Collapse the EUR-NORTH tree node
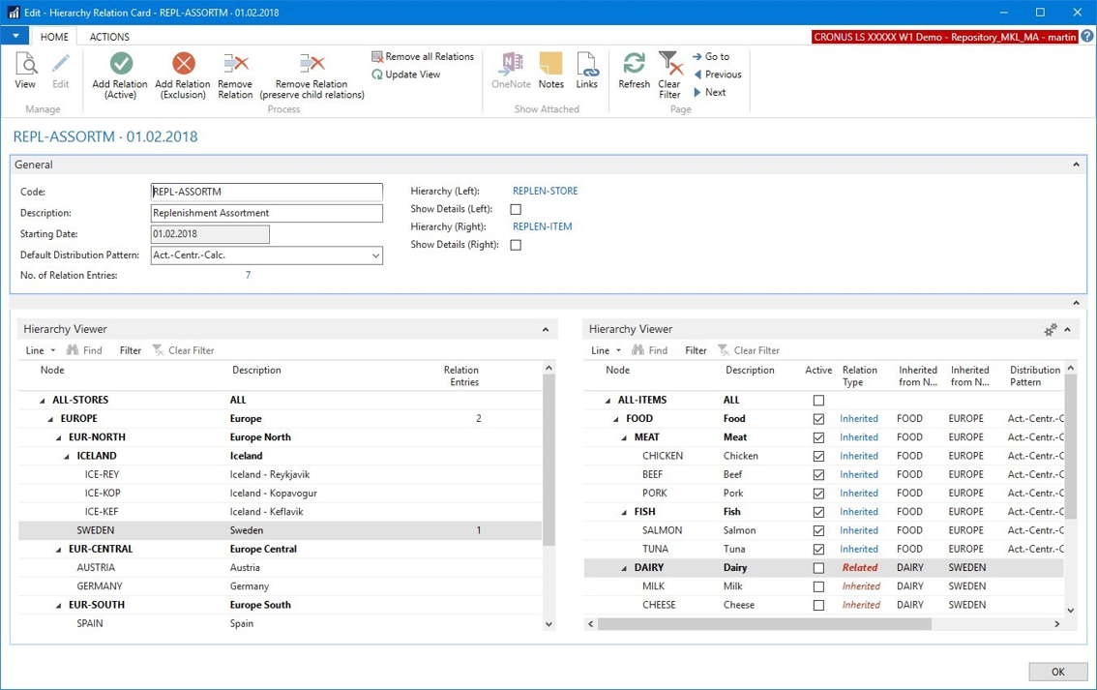Screen dimensions: 1097x690 [59, 437]
